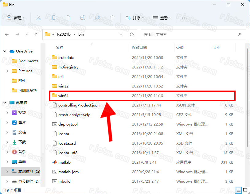Image resolution: width=250 pixels, height=194 pixels.
Task: Click the Cut scissors icon in toolbar
Action: [39, 18]
